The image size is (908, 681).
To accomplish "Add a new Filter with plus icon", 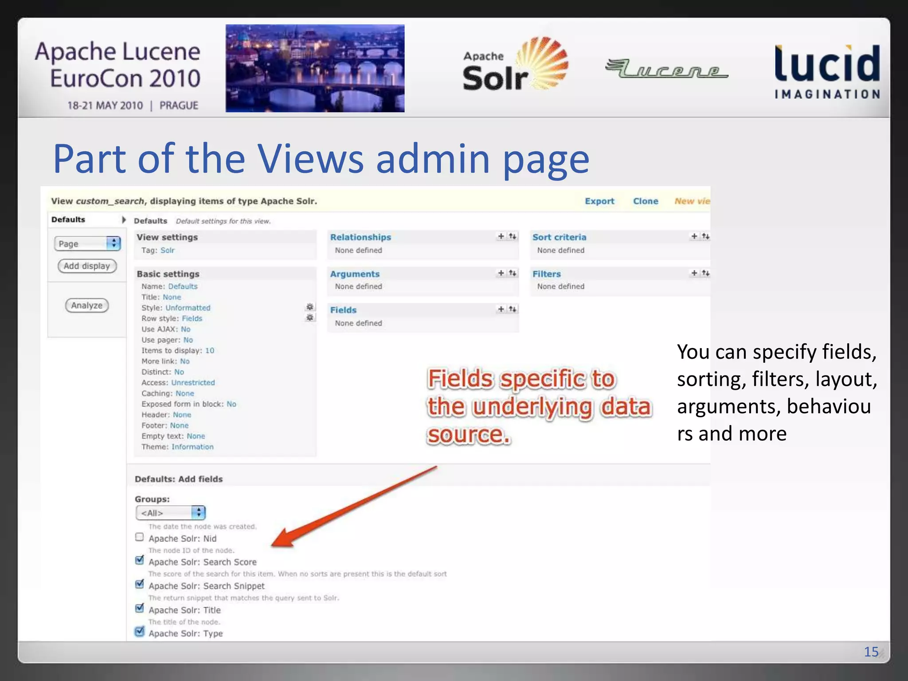I will coord(694,273).
